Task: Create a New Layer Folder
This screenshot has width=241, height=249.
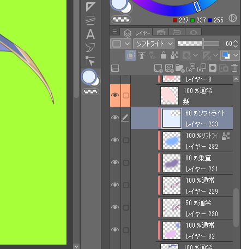Action: (x=180, y=68)
